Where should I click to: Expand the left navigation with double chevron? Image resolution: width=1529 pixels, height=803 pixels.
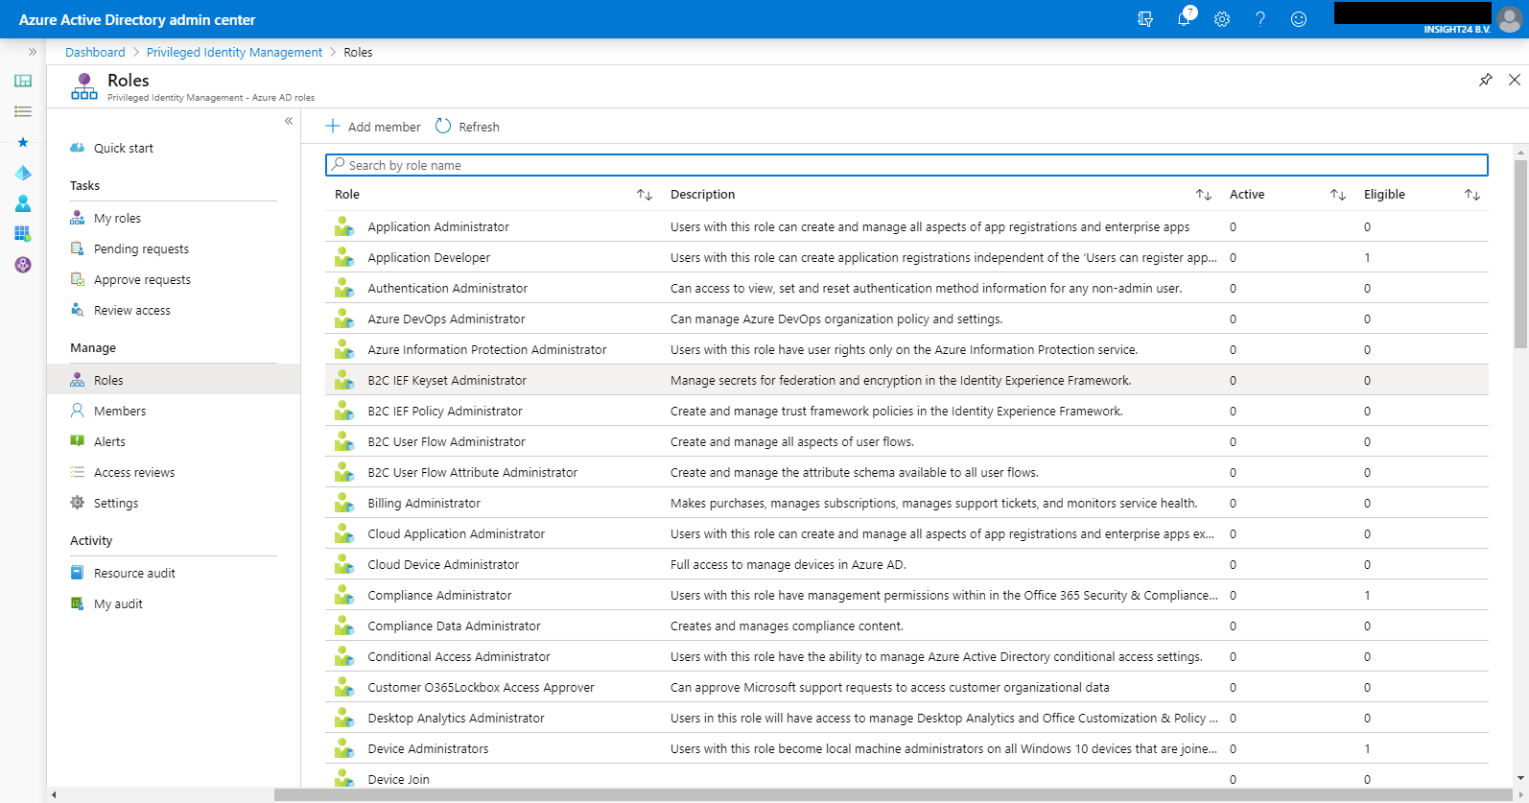[x=33, y=52]
